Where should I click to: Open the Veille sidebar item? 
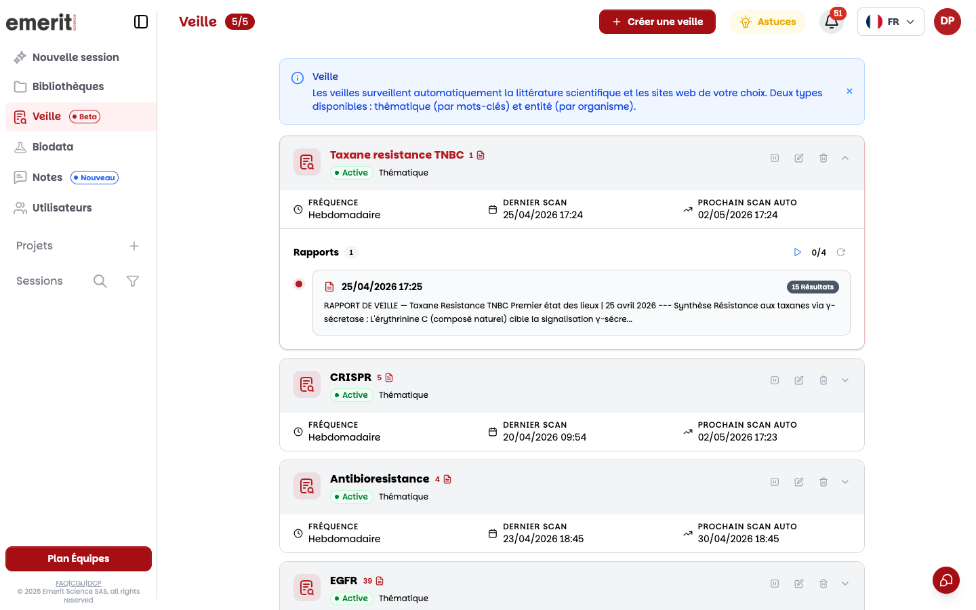click(x=81, y=117)
